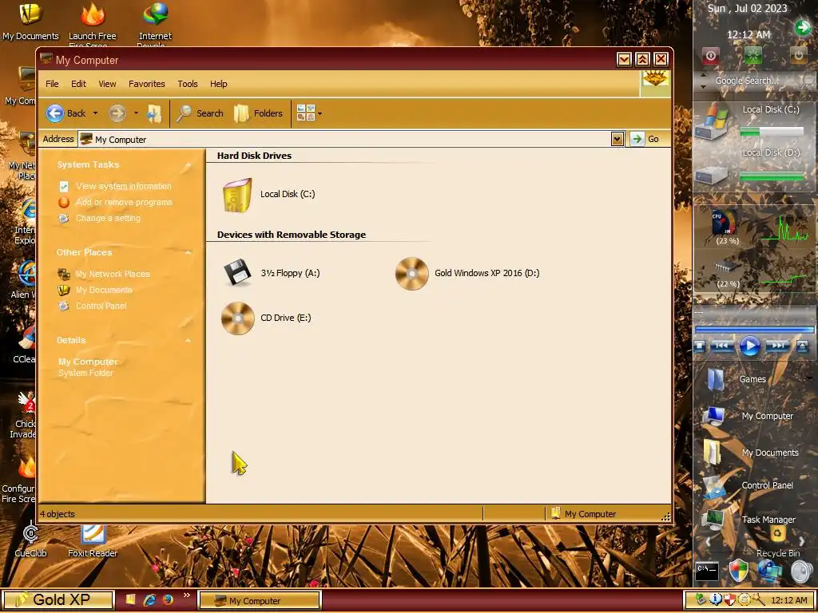The height and width of the screenshot is (613, 818).
Task: Open the Search pane in the toolbar
Action: pyautogui.click(x=200, y=113)
